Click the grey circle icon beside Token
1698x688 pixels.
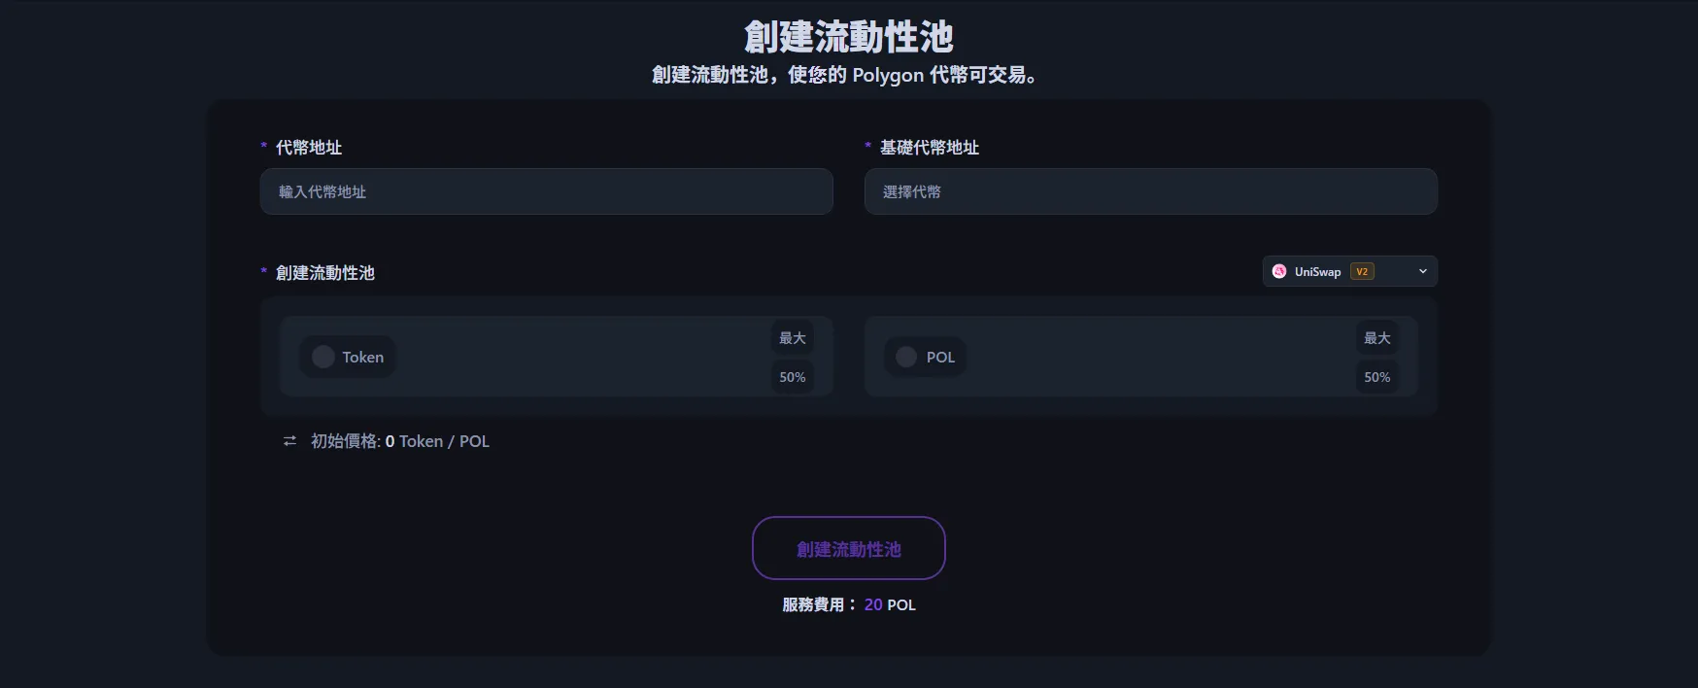323,357
